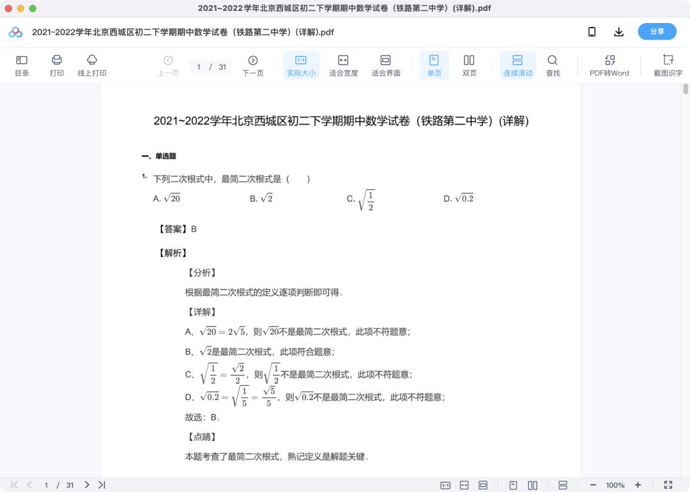Open the 目录 table of contents panel
The height and width of the screenshot is (492, 690).
(22, 66)
